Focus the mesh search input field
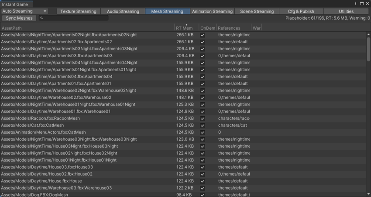Viewport: 371px width, 197px height. (74, 18)
